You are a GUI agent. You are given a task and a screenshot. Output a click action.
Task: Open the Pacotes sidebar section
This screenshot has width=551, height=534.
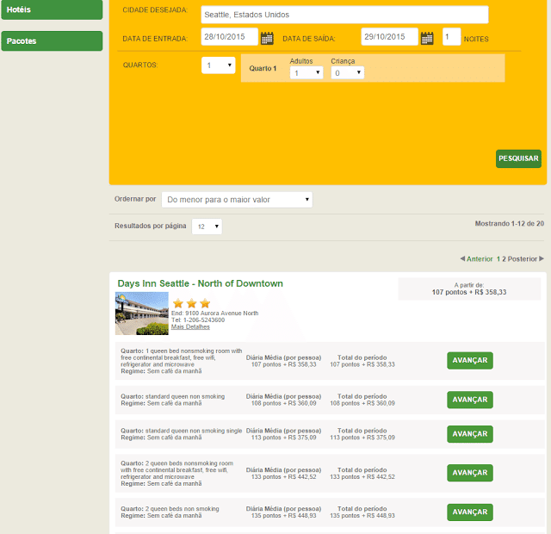tap(52, 41)
